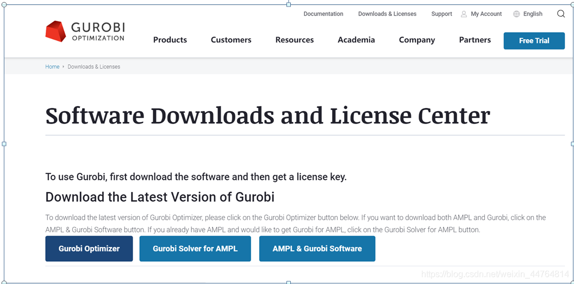The width and height of the screenshot is (574, 284).
Task: Open the Documentation link
Action: coord(323,14)
